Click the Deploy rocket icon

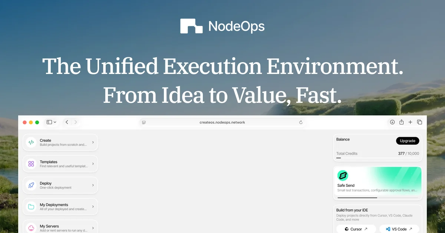tap(31, 185)
